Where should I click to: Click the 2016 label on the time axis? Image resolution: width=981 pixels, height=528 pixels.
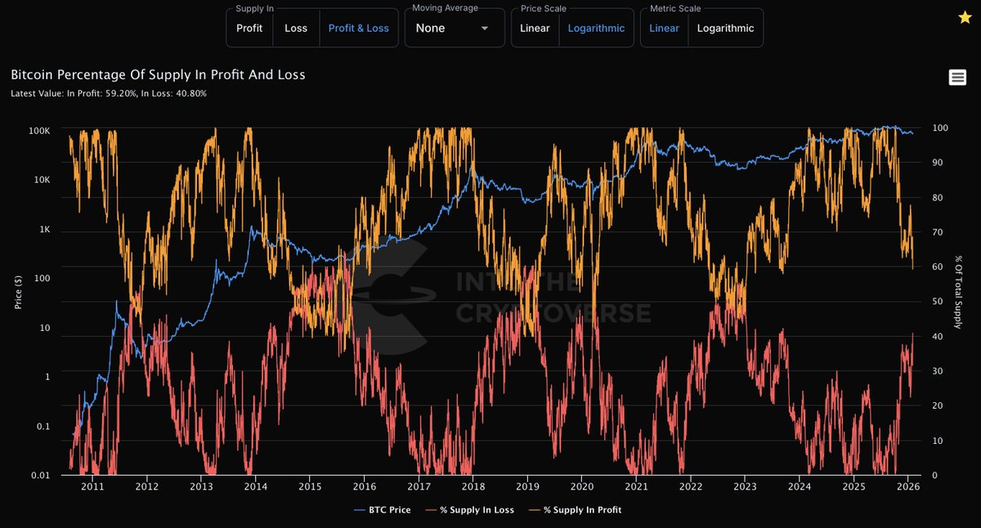[364, 485]
